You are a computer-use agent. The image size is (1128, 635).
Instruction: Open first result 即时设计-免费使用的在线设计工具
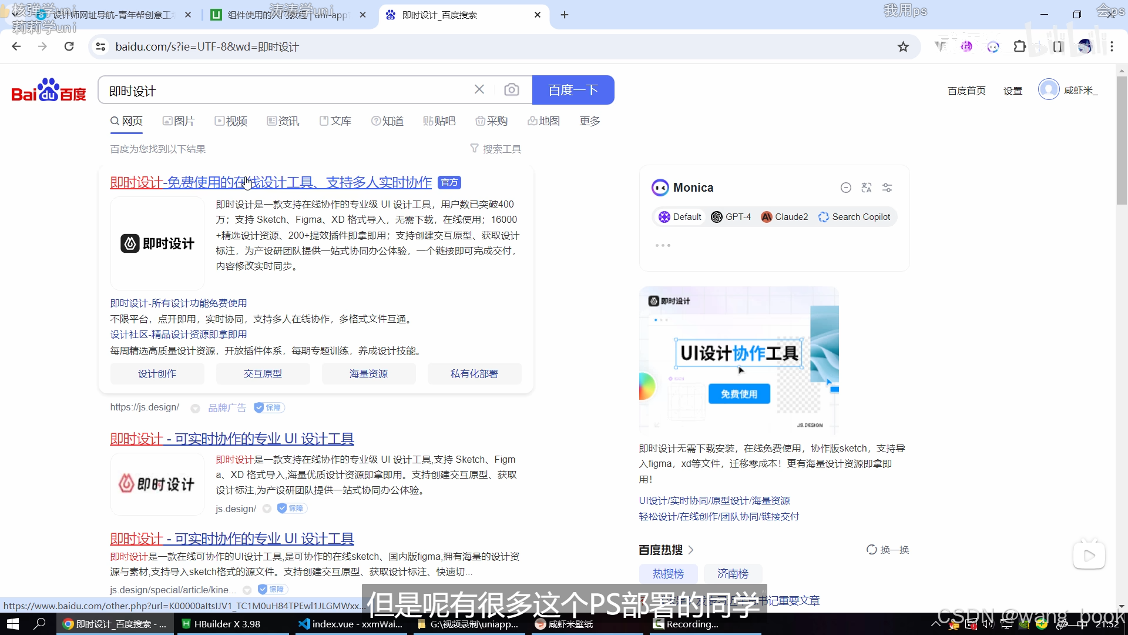[x=271, y=182]
